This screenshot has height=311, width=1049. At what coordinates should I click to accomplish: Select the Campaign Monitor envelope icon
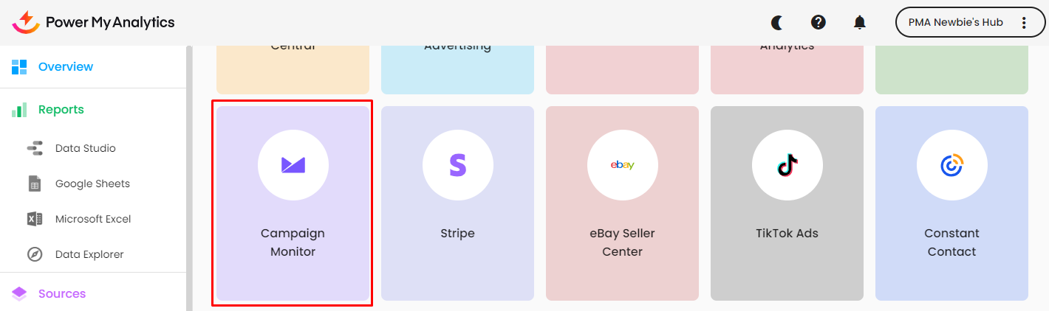pos(293,165)
